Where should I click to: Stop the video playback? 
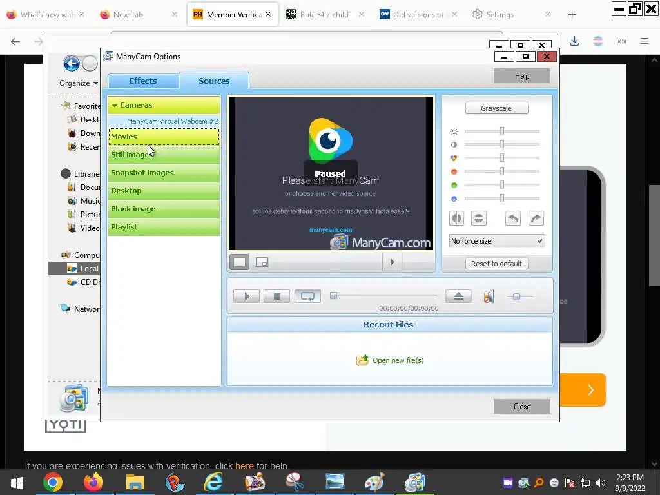click(x=277, y=296)
